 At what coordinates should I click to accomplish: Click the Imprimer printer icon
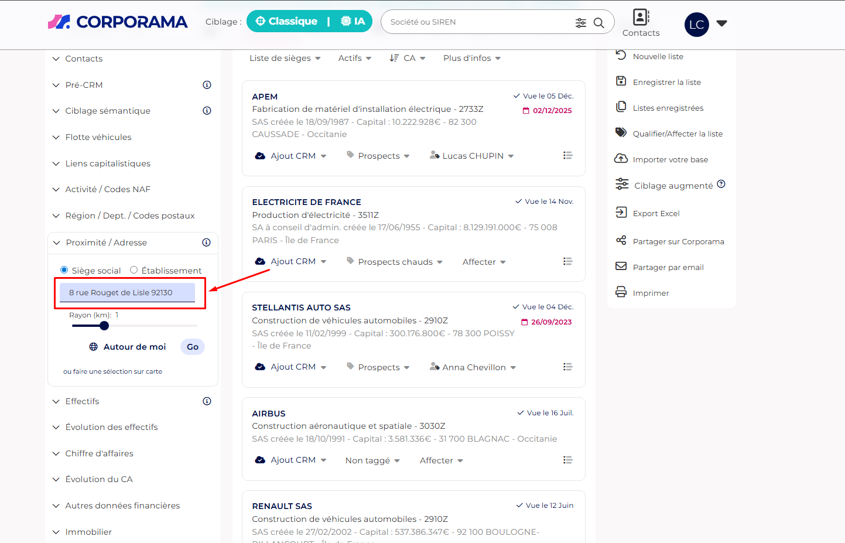pyautogui.click(x=621, y=292)
